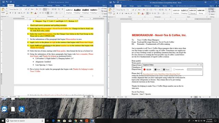This screenshot has width=219, height=123.
Task: Toggle Include audio checkbox in Capture Video
Action: tap(174, 69)
